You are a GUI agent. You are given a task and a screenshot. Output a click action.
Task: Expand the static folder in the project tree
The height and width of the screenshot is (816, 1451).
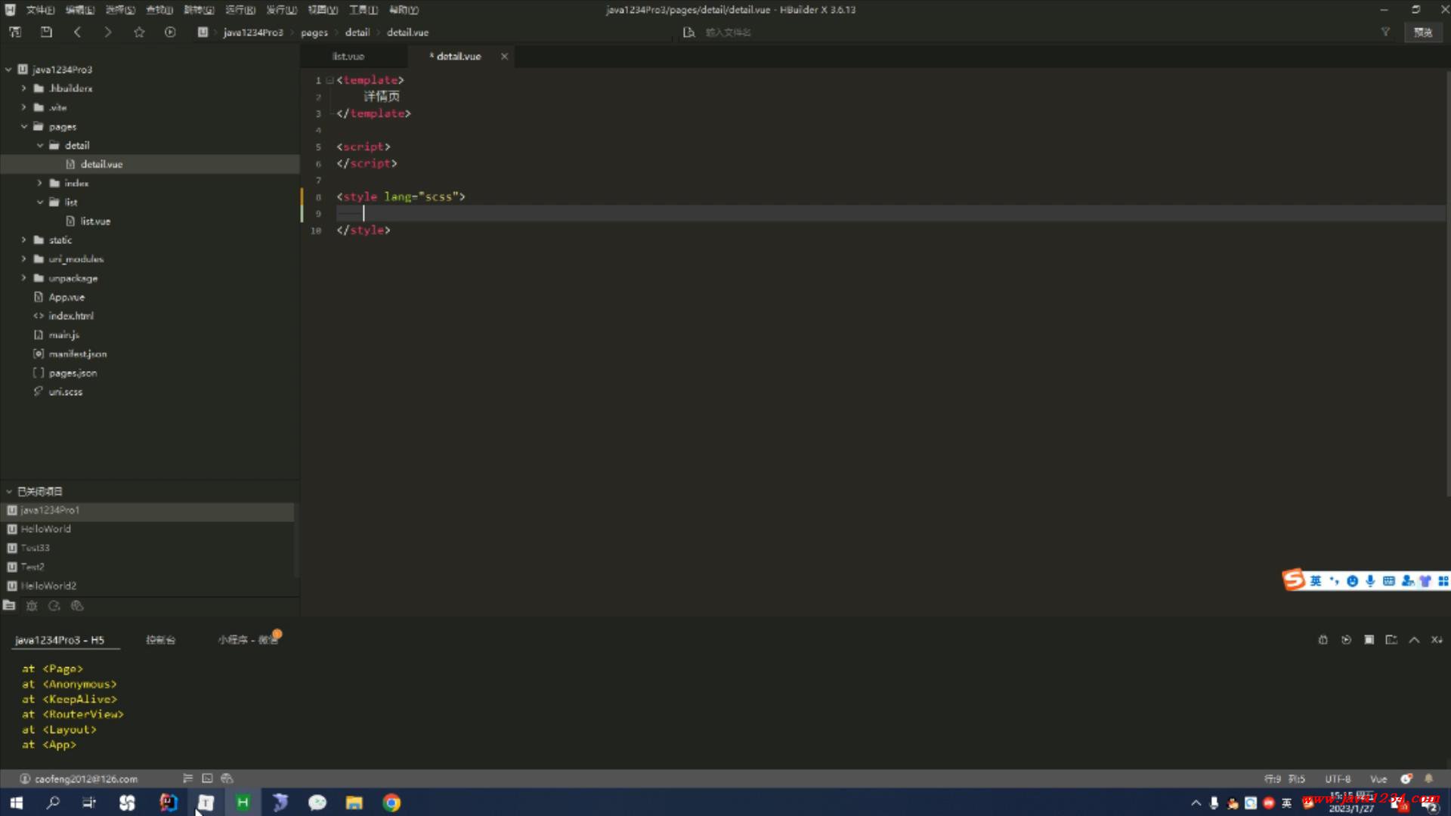[23, 240]
